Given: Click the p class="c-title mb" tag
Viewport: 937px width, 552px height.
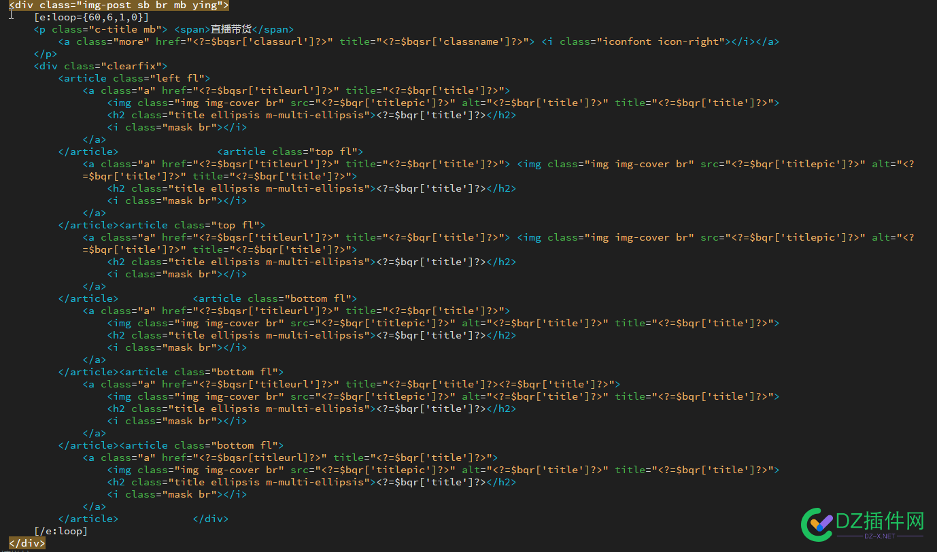Looking at the screenshot, I should 101,29.
